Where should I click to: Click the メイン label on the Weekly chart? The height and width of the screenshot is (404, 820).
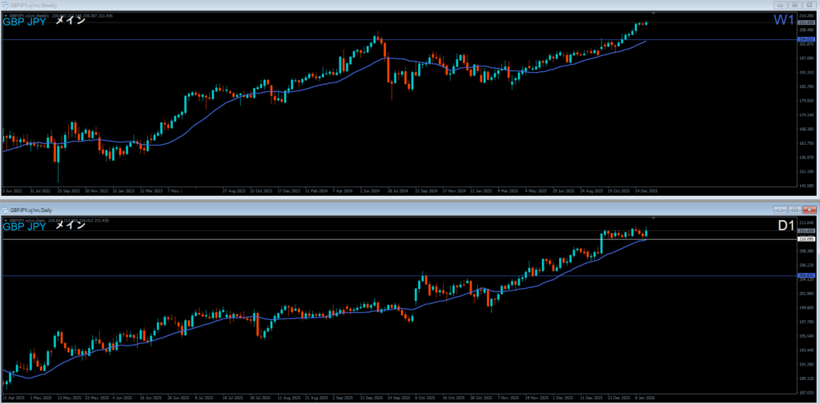coord(70,21)
